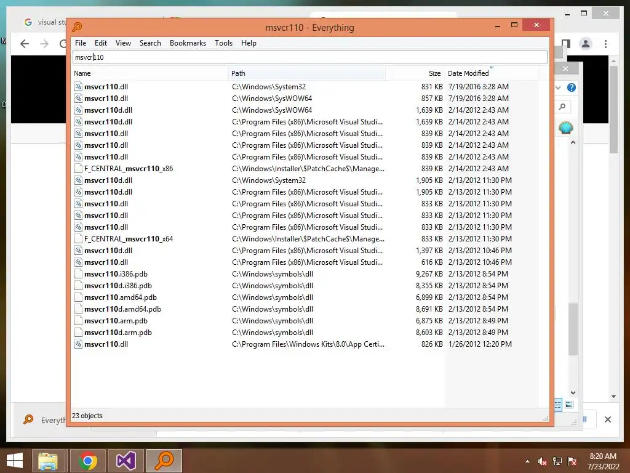The width and height of the screenshot is (630, 473).
Task: Click date 1/26/2012 12:20 PM
Action: tap(480, 344)
